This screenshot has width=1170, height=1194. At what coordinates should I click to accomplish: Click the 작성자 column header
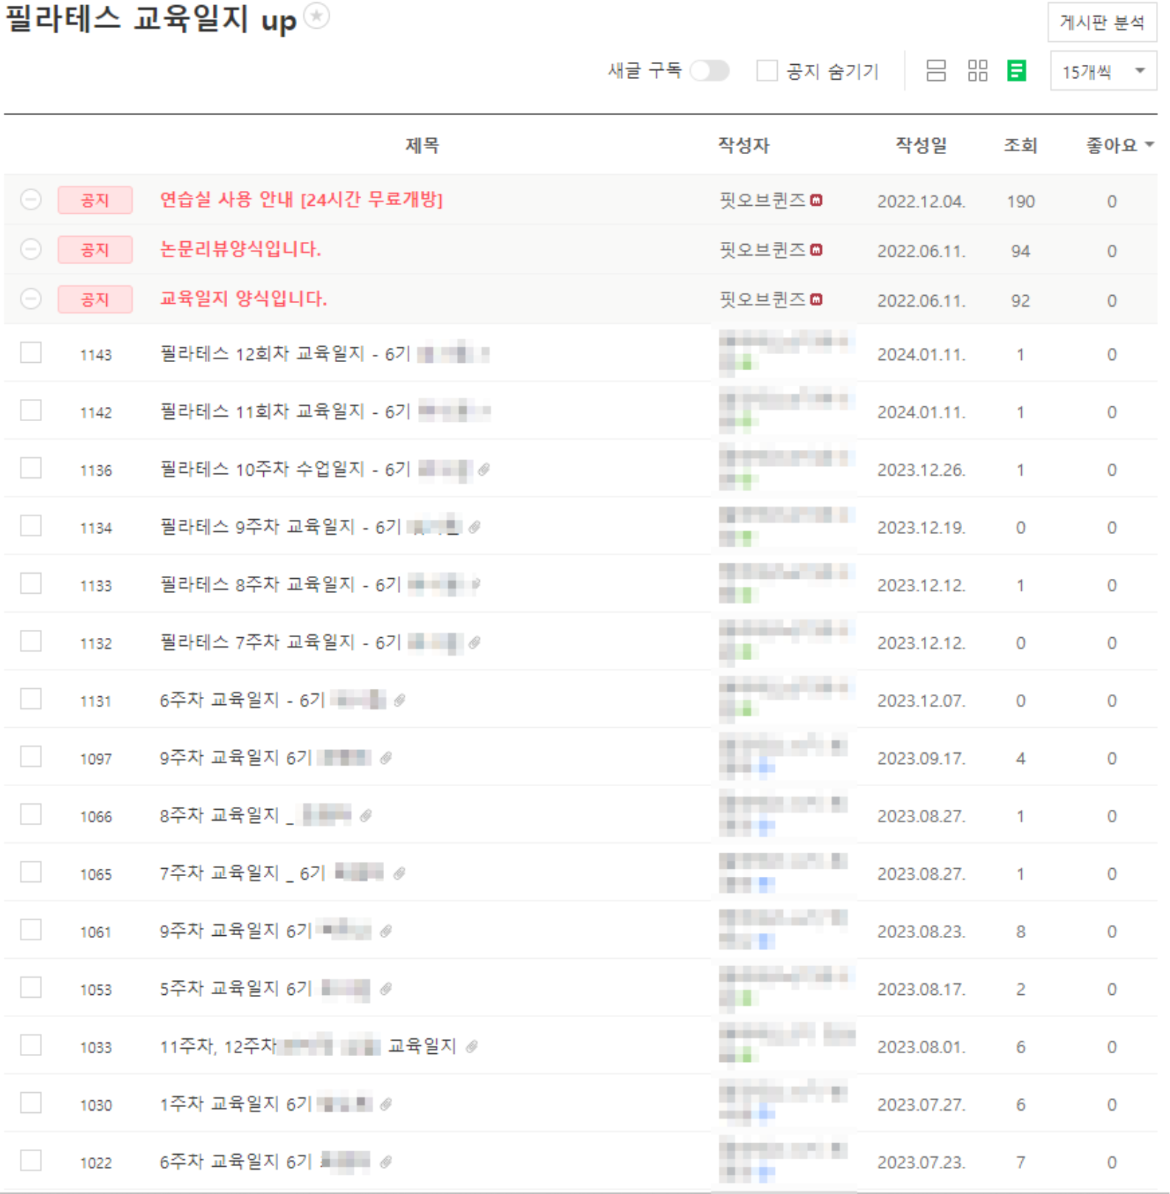743,145
